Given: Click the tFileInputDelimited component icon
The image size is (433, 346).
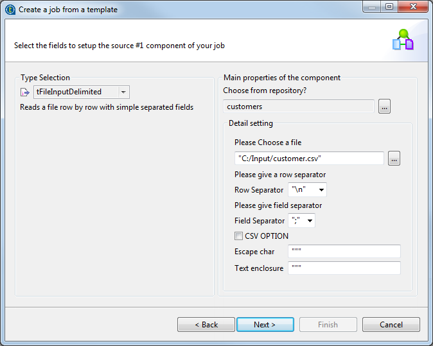Looking at the screenshot, I should click(25, 92).
